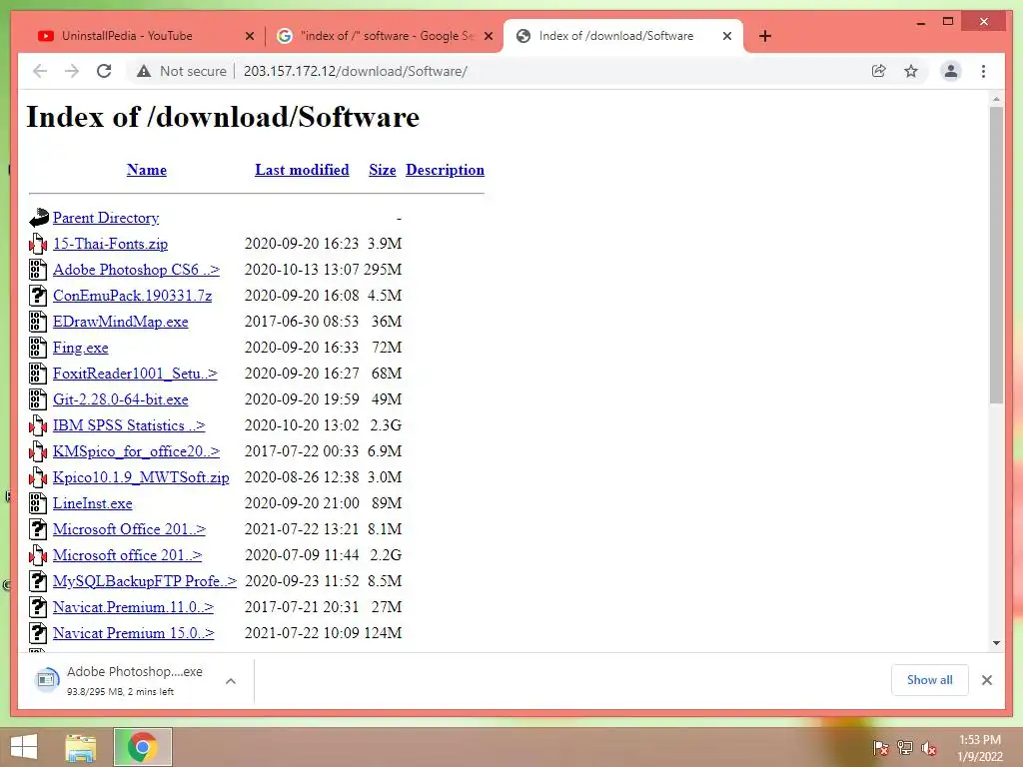The width and height of the screenshot is (1023, 767).
Task: Click the address bar URL
Action: click(356, 71)
